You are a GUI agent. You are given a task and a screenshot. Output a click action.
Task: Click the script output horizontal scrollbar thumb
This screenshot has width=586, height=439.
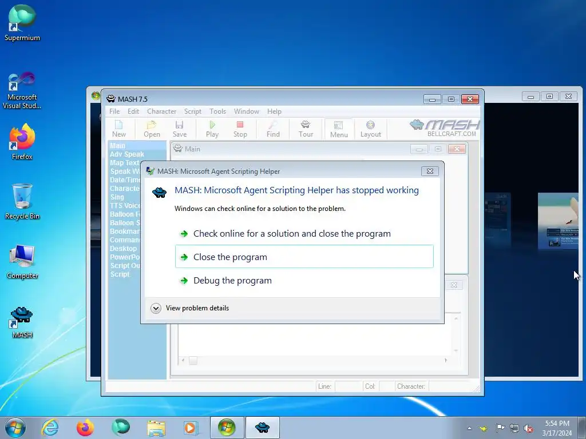(193, 360)
